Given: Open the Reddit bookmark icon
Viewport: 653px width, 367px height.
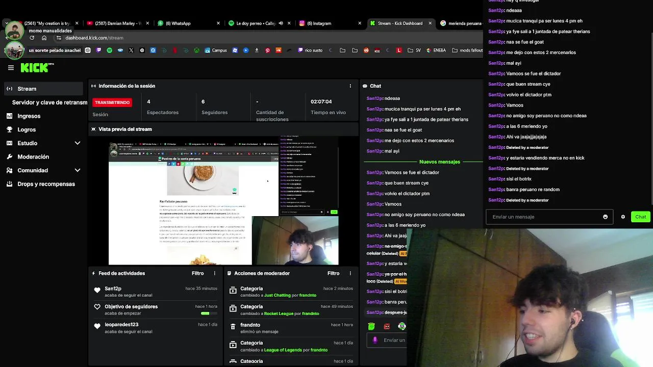Looking at the screenshot, I should pyautogui.click(x=366, y=50).
